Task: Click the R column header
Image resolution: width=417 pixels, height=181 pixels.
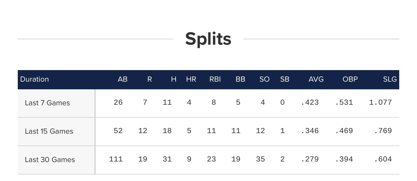Action: 150,79
